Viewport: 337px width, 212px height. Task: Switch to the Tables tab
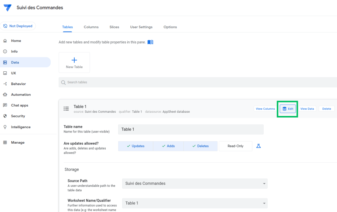click(67, 27)
